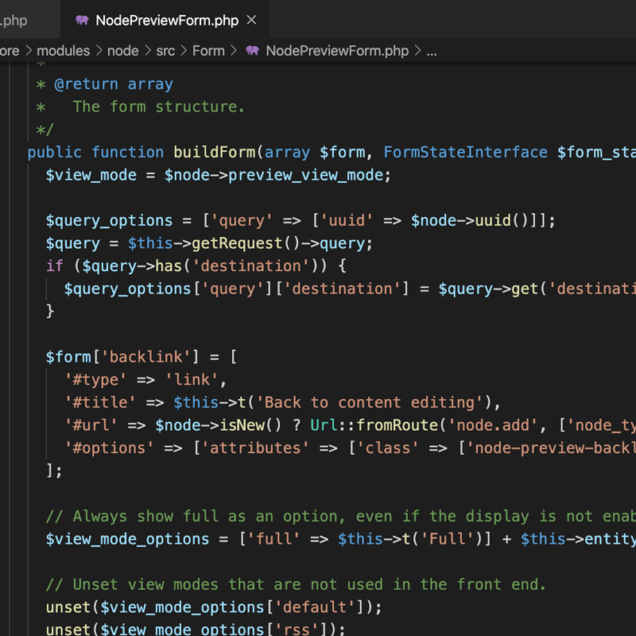This screenshot has height=636, width=636.
Task: Close the NodePreviewForm.php editor tab
Action: click(250, 20)
